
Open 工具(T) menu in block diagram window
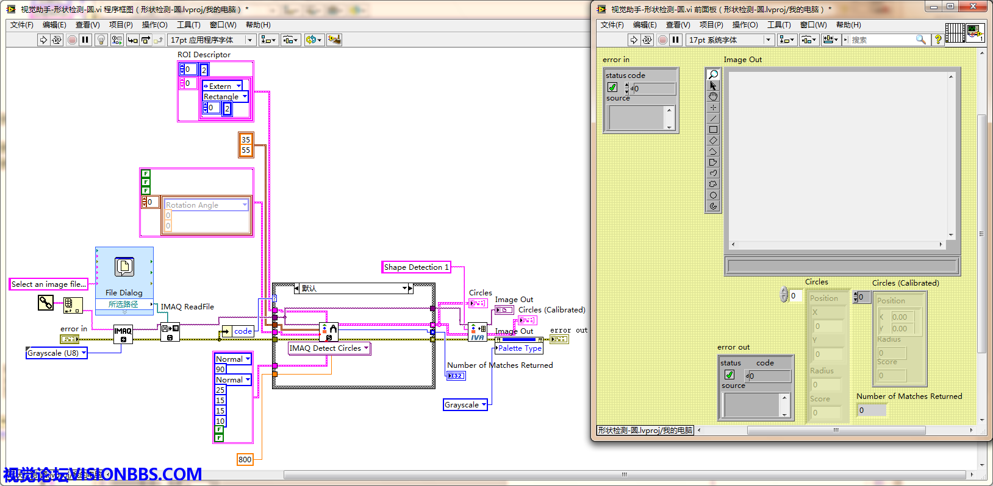188,25
